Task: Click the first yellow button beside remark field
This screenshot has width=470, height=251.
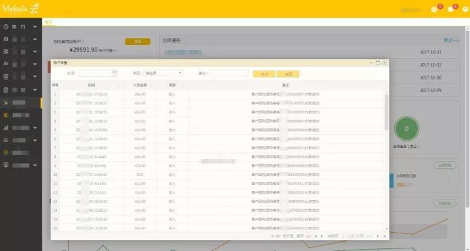Action: pos(264,74)
